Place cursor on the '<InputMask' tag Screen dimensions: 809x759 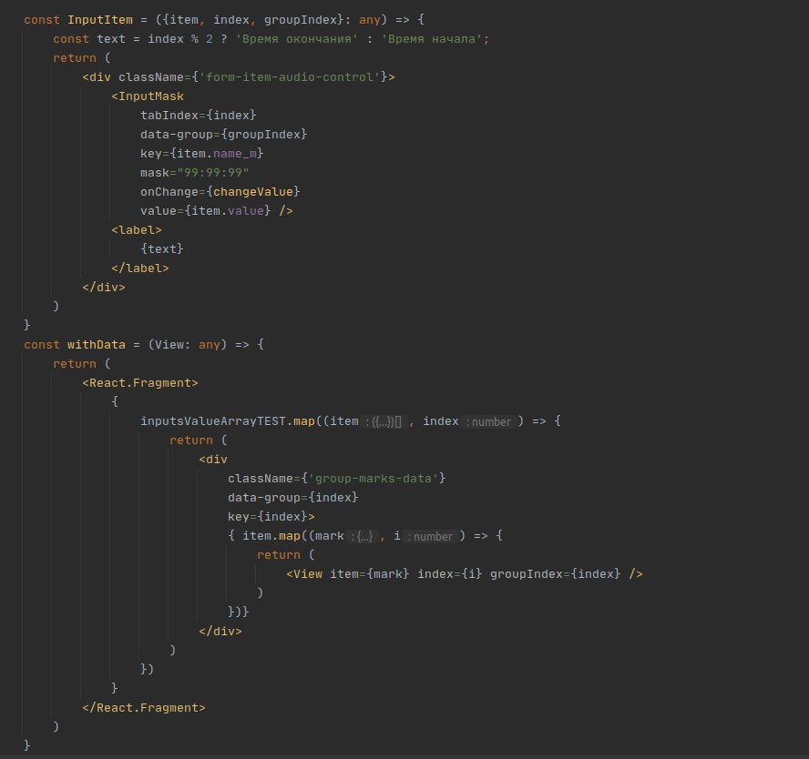click(x=148, y=96)
